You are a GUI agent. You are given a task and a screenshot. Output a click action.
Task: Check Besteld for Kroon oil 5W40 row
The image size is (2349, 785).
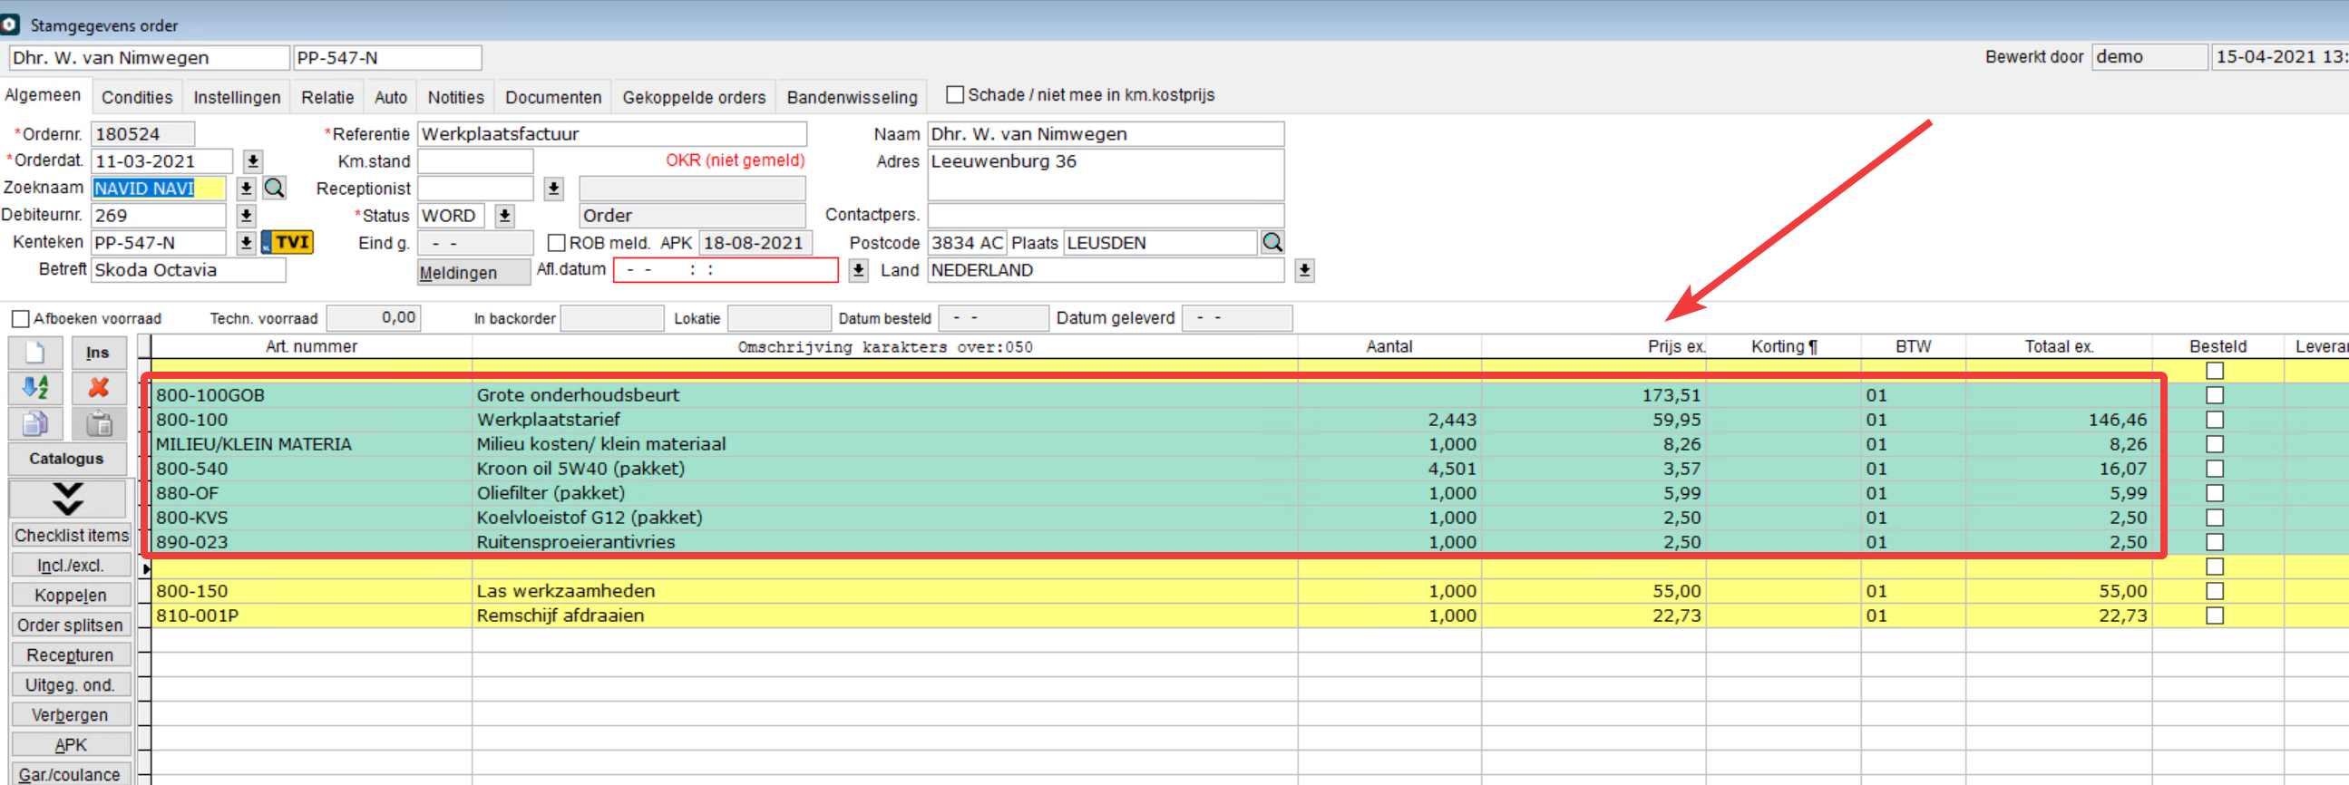pos(2214,469)
